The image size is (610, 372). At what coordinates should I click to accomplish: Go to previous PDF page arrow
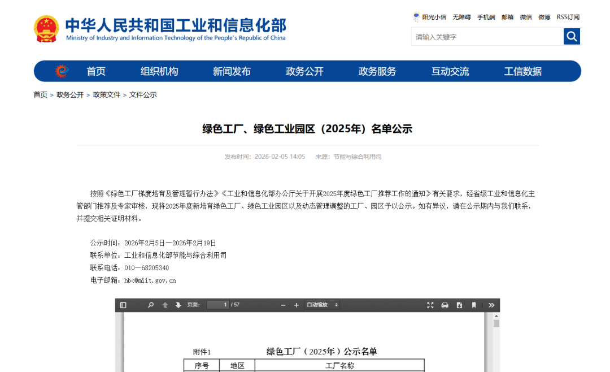165,305
